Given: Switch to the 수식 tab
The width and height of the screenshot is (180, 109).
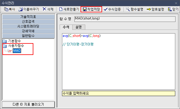Looking at the screenshot, I should click(66, 27).
